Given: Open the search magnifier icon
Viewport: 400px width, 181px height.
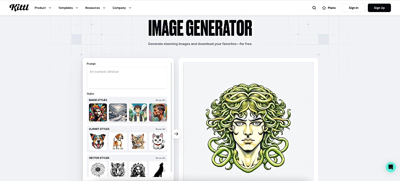Looking at the screenshot, I should tap(314, 8).
